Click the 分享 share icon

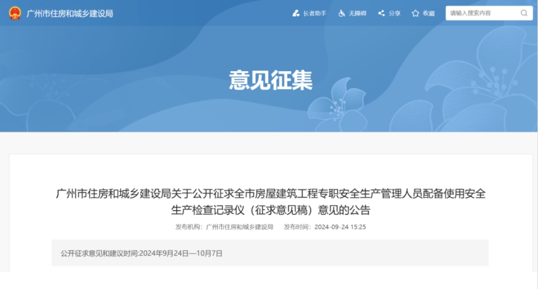pyautogui.click(x=381, y=13)
